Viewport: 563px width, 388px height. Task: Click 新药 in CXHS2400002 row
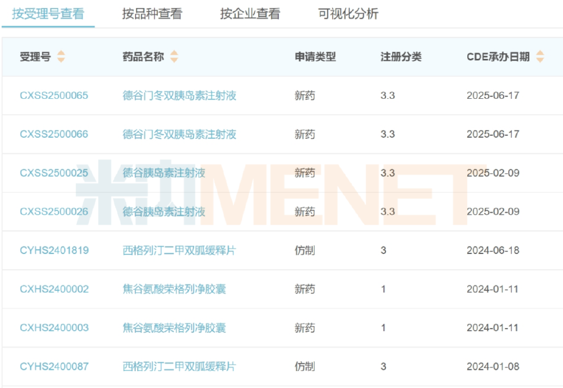305,289
